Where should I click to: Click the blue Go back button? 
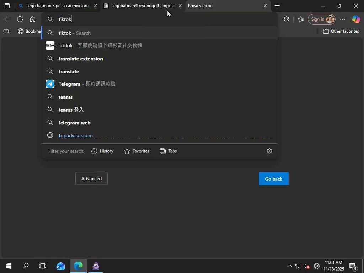click(274, 179)
